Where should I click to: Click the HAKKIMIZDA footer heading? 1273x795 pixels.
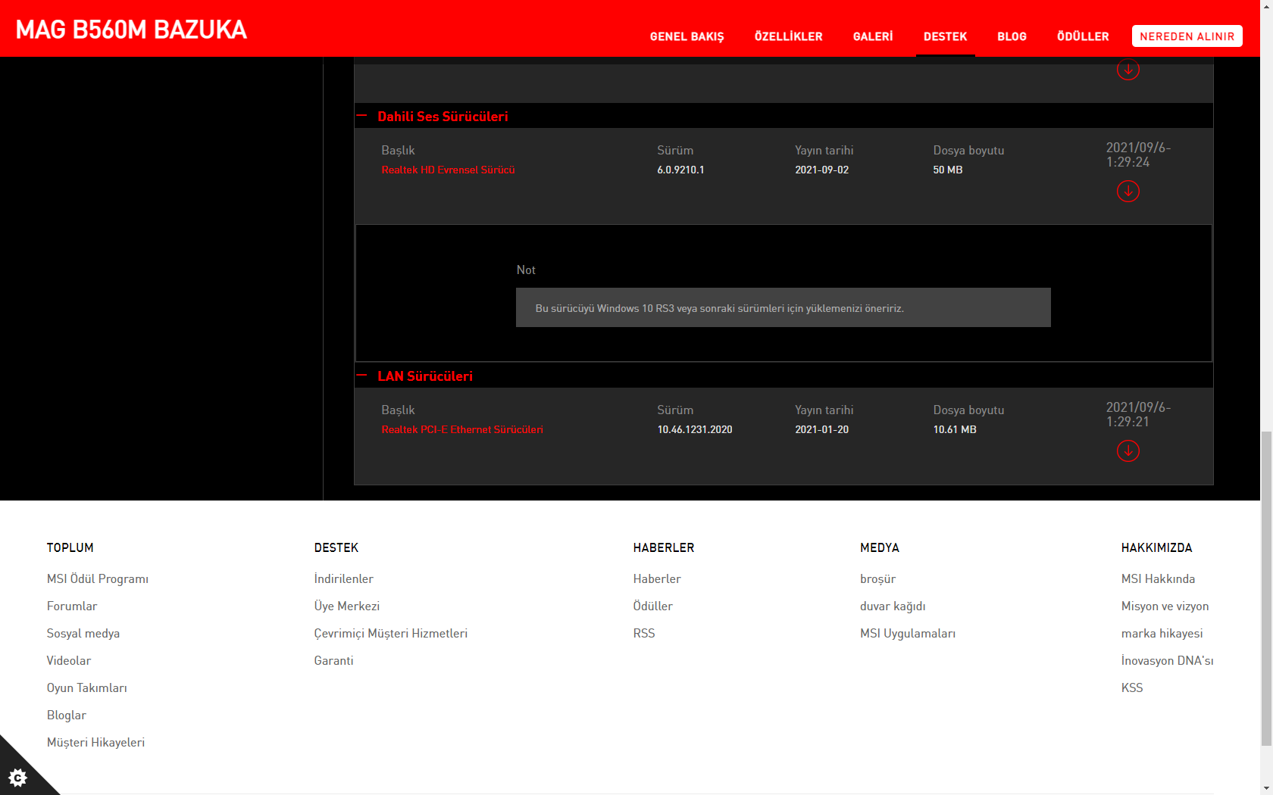[x=1156, y=547]
